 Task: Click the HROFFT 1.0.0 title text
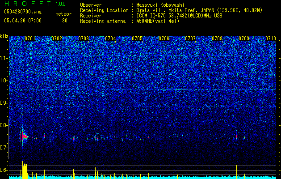click(35, 4)
